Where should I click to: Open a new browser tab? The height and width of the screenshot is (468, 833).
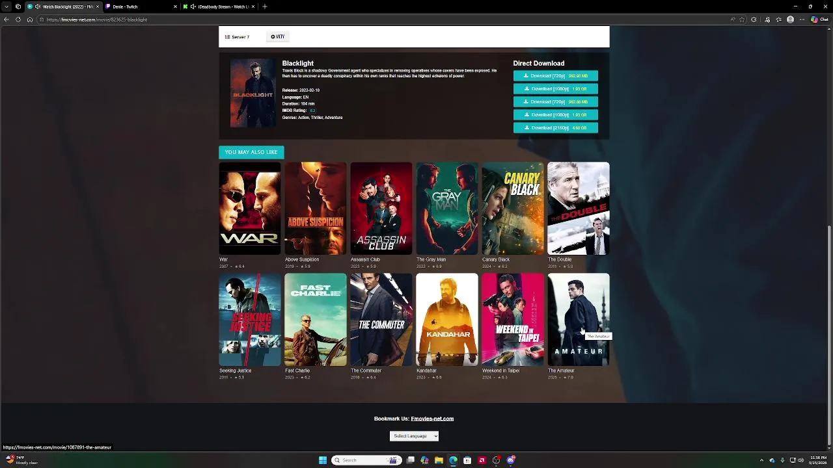click(264, 6)
